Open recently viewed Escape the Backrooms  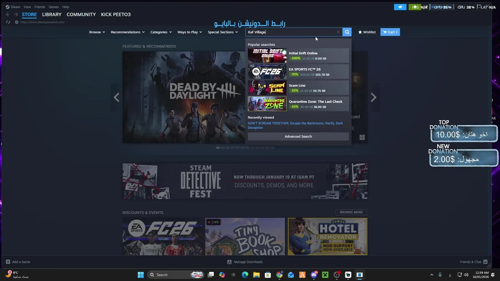(x=307, y=123)
